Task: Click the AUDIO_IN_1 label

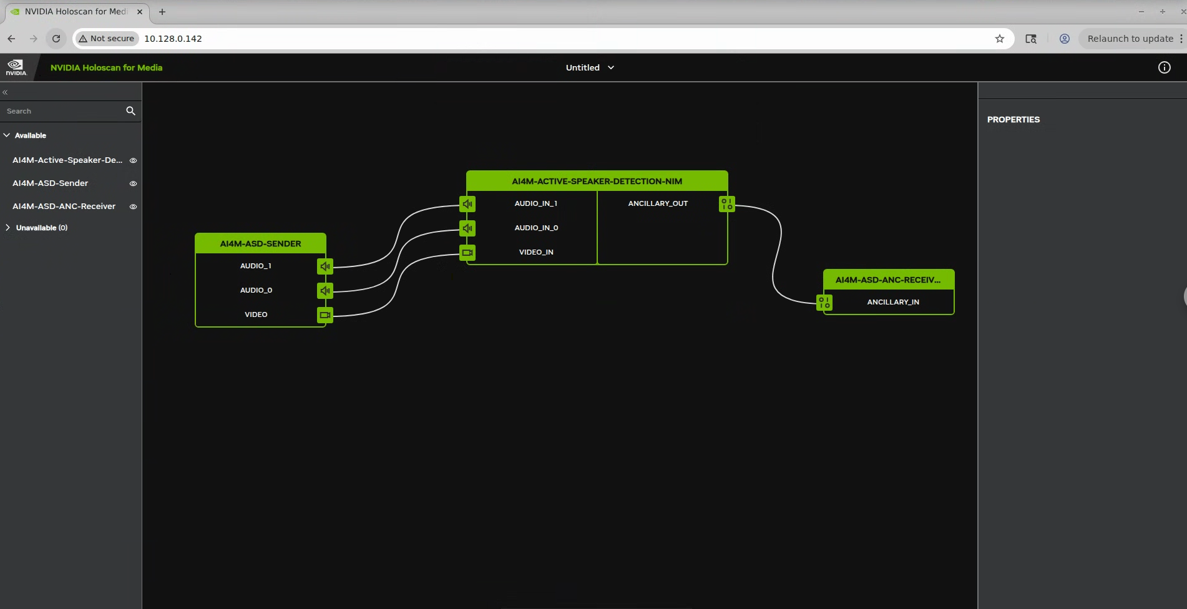Action: pyautogui.click(x=536, y=203)
